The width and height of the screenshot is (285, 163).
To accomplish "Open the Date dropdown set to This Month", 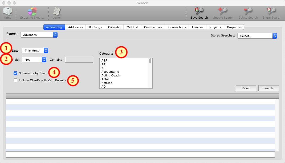I will [35, 51].
